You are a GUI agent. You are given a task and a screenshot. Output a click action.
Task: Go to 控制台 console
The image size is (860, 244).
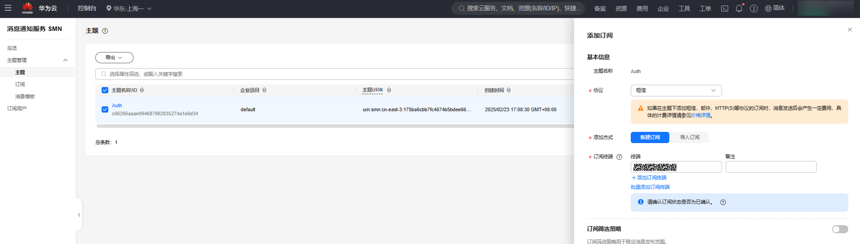[87, 8]
